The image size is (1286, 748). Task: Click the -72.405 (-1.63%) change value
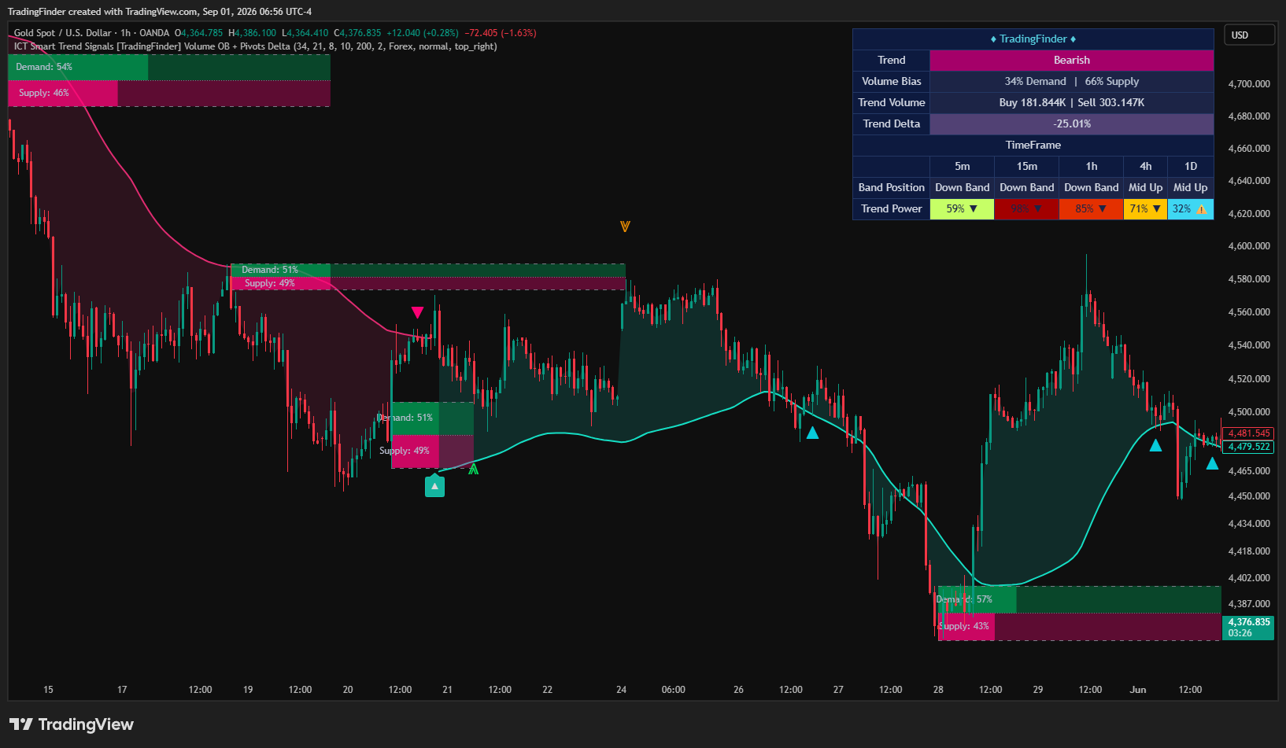click(501, 33)
